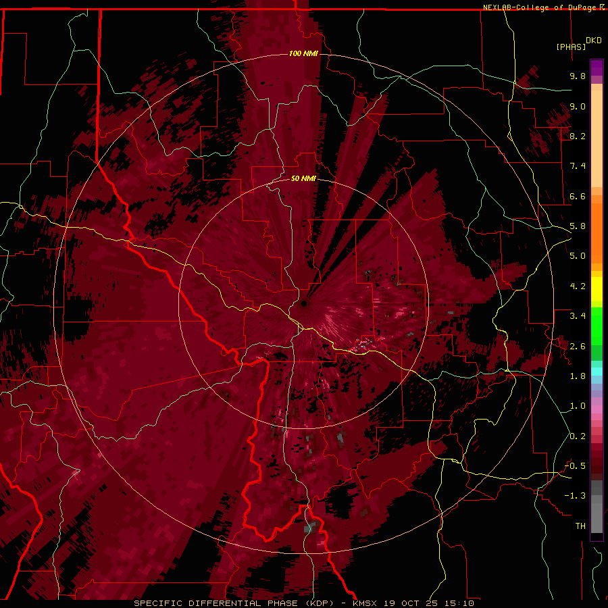This screenshot has width=608, height=608.
Task: Click the pink segment of the color bar
Action: (597, 409)
